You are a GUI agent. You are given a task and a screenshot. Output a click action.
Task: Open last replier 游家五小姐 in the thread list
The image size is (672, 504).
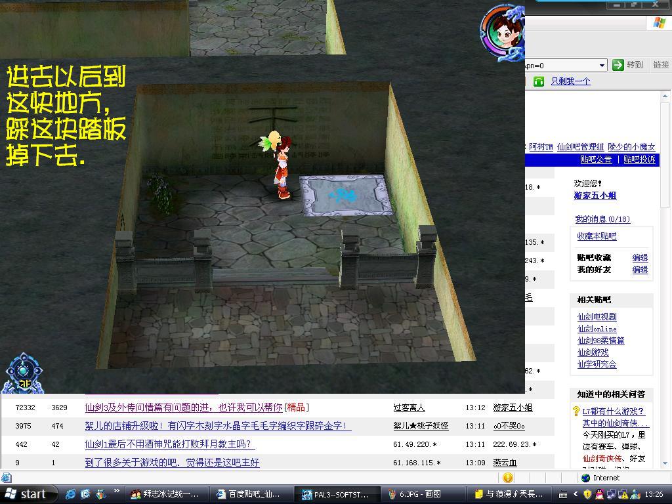(x=513, y=408)
